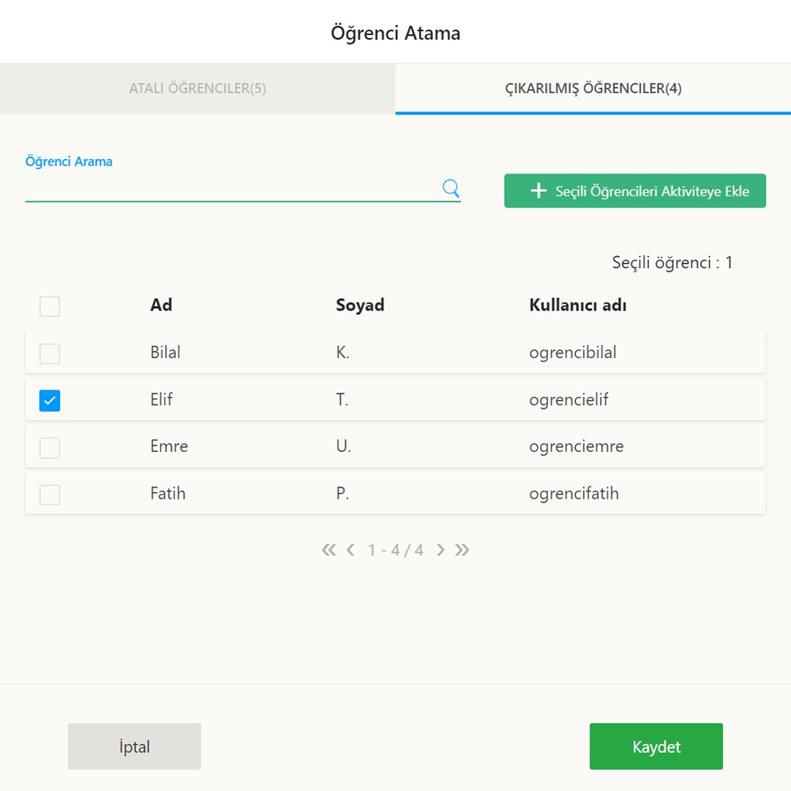Jump to last page arrow
The image size is (791, 791).
[x=462, y=550]
